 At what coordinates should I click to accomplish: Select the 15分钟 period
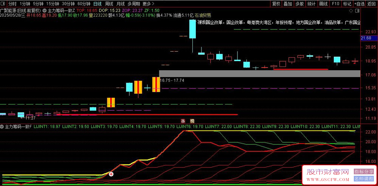52,4
